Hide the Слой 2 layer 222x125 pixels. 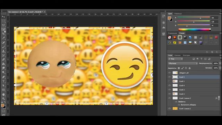click(169, 94)
